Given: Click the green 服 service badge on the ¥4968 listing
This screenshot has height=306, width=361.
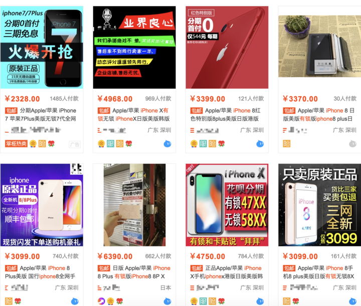Looking at the screenshot, I should 110,144.
